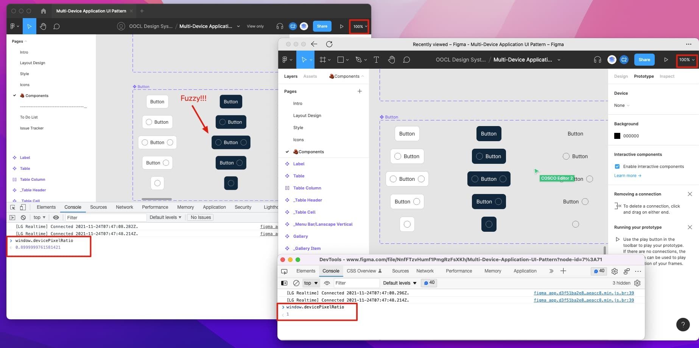Select the Rectangle shape tool
Screen dimensions: 699x348
(x=340, y=60)
